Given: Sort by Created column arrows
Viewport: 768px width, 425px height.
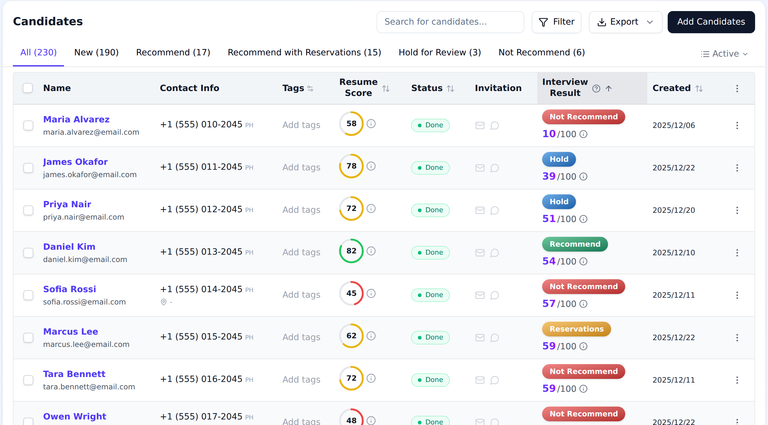Looking at the screenshot, I should pos(699,89).
